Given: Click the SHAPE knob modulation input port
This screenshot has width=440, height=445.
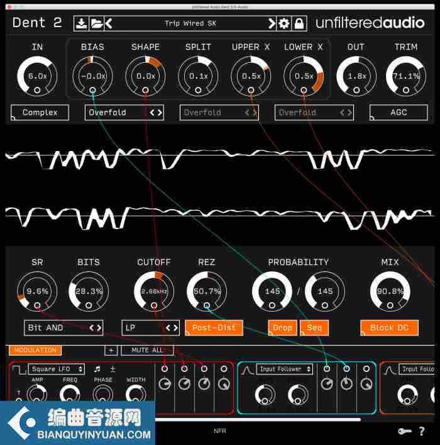Looking at the screenshot, I should [145, 90].
